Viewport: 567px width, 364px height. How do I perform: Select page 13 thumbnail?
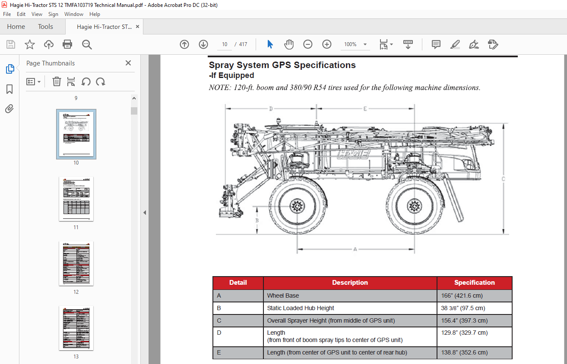pos(76,328)
